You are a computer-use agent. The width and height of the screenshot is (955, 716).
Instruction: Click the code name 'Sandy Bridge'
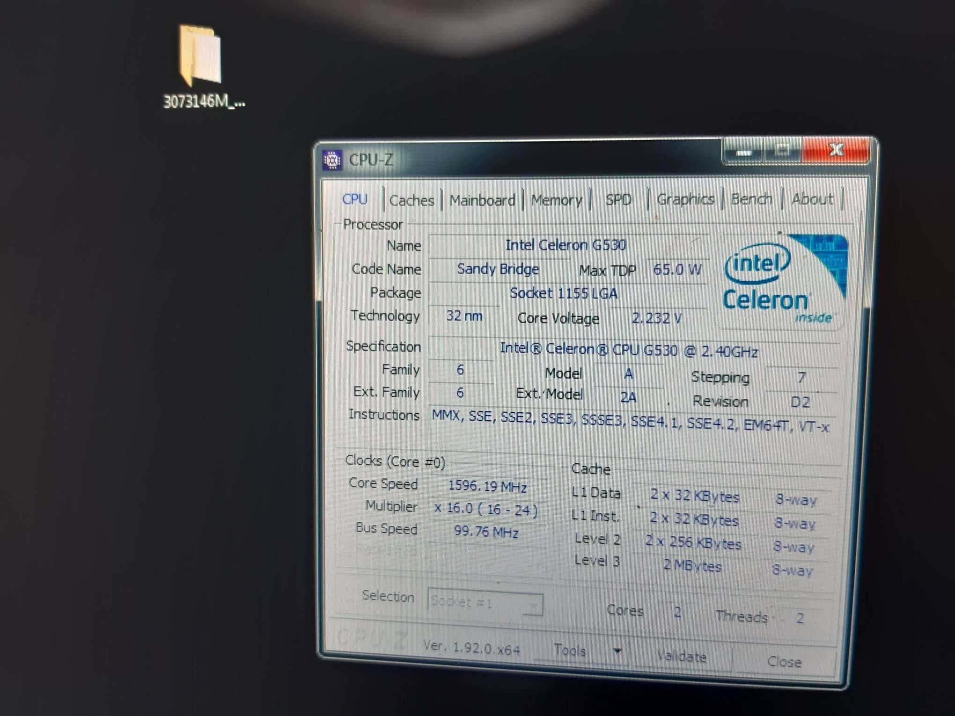tap(498, 269)
